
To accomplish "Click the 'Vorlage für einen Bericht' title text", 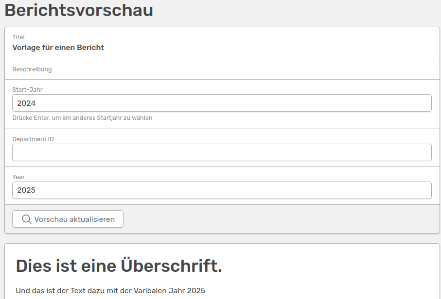I will tap(58, 48).
